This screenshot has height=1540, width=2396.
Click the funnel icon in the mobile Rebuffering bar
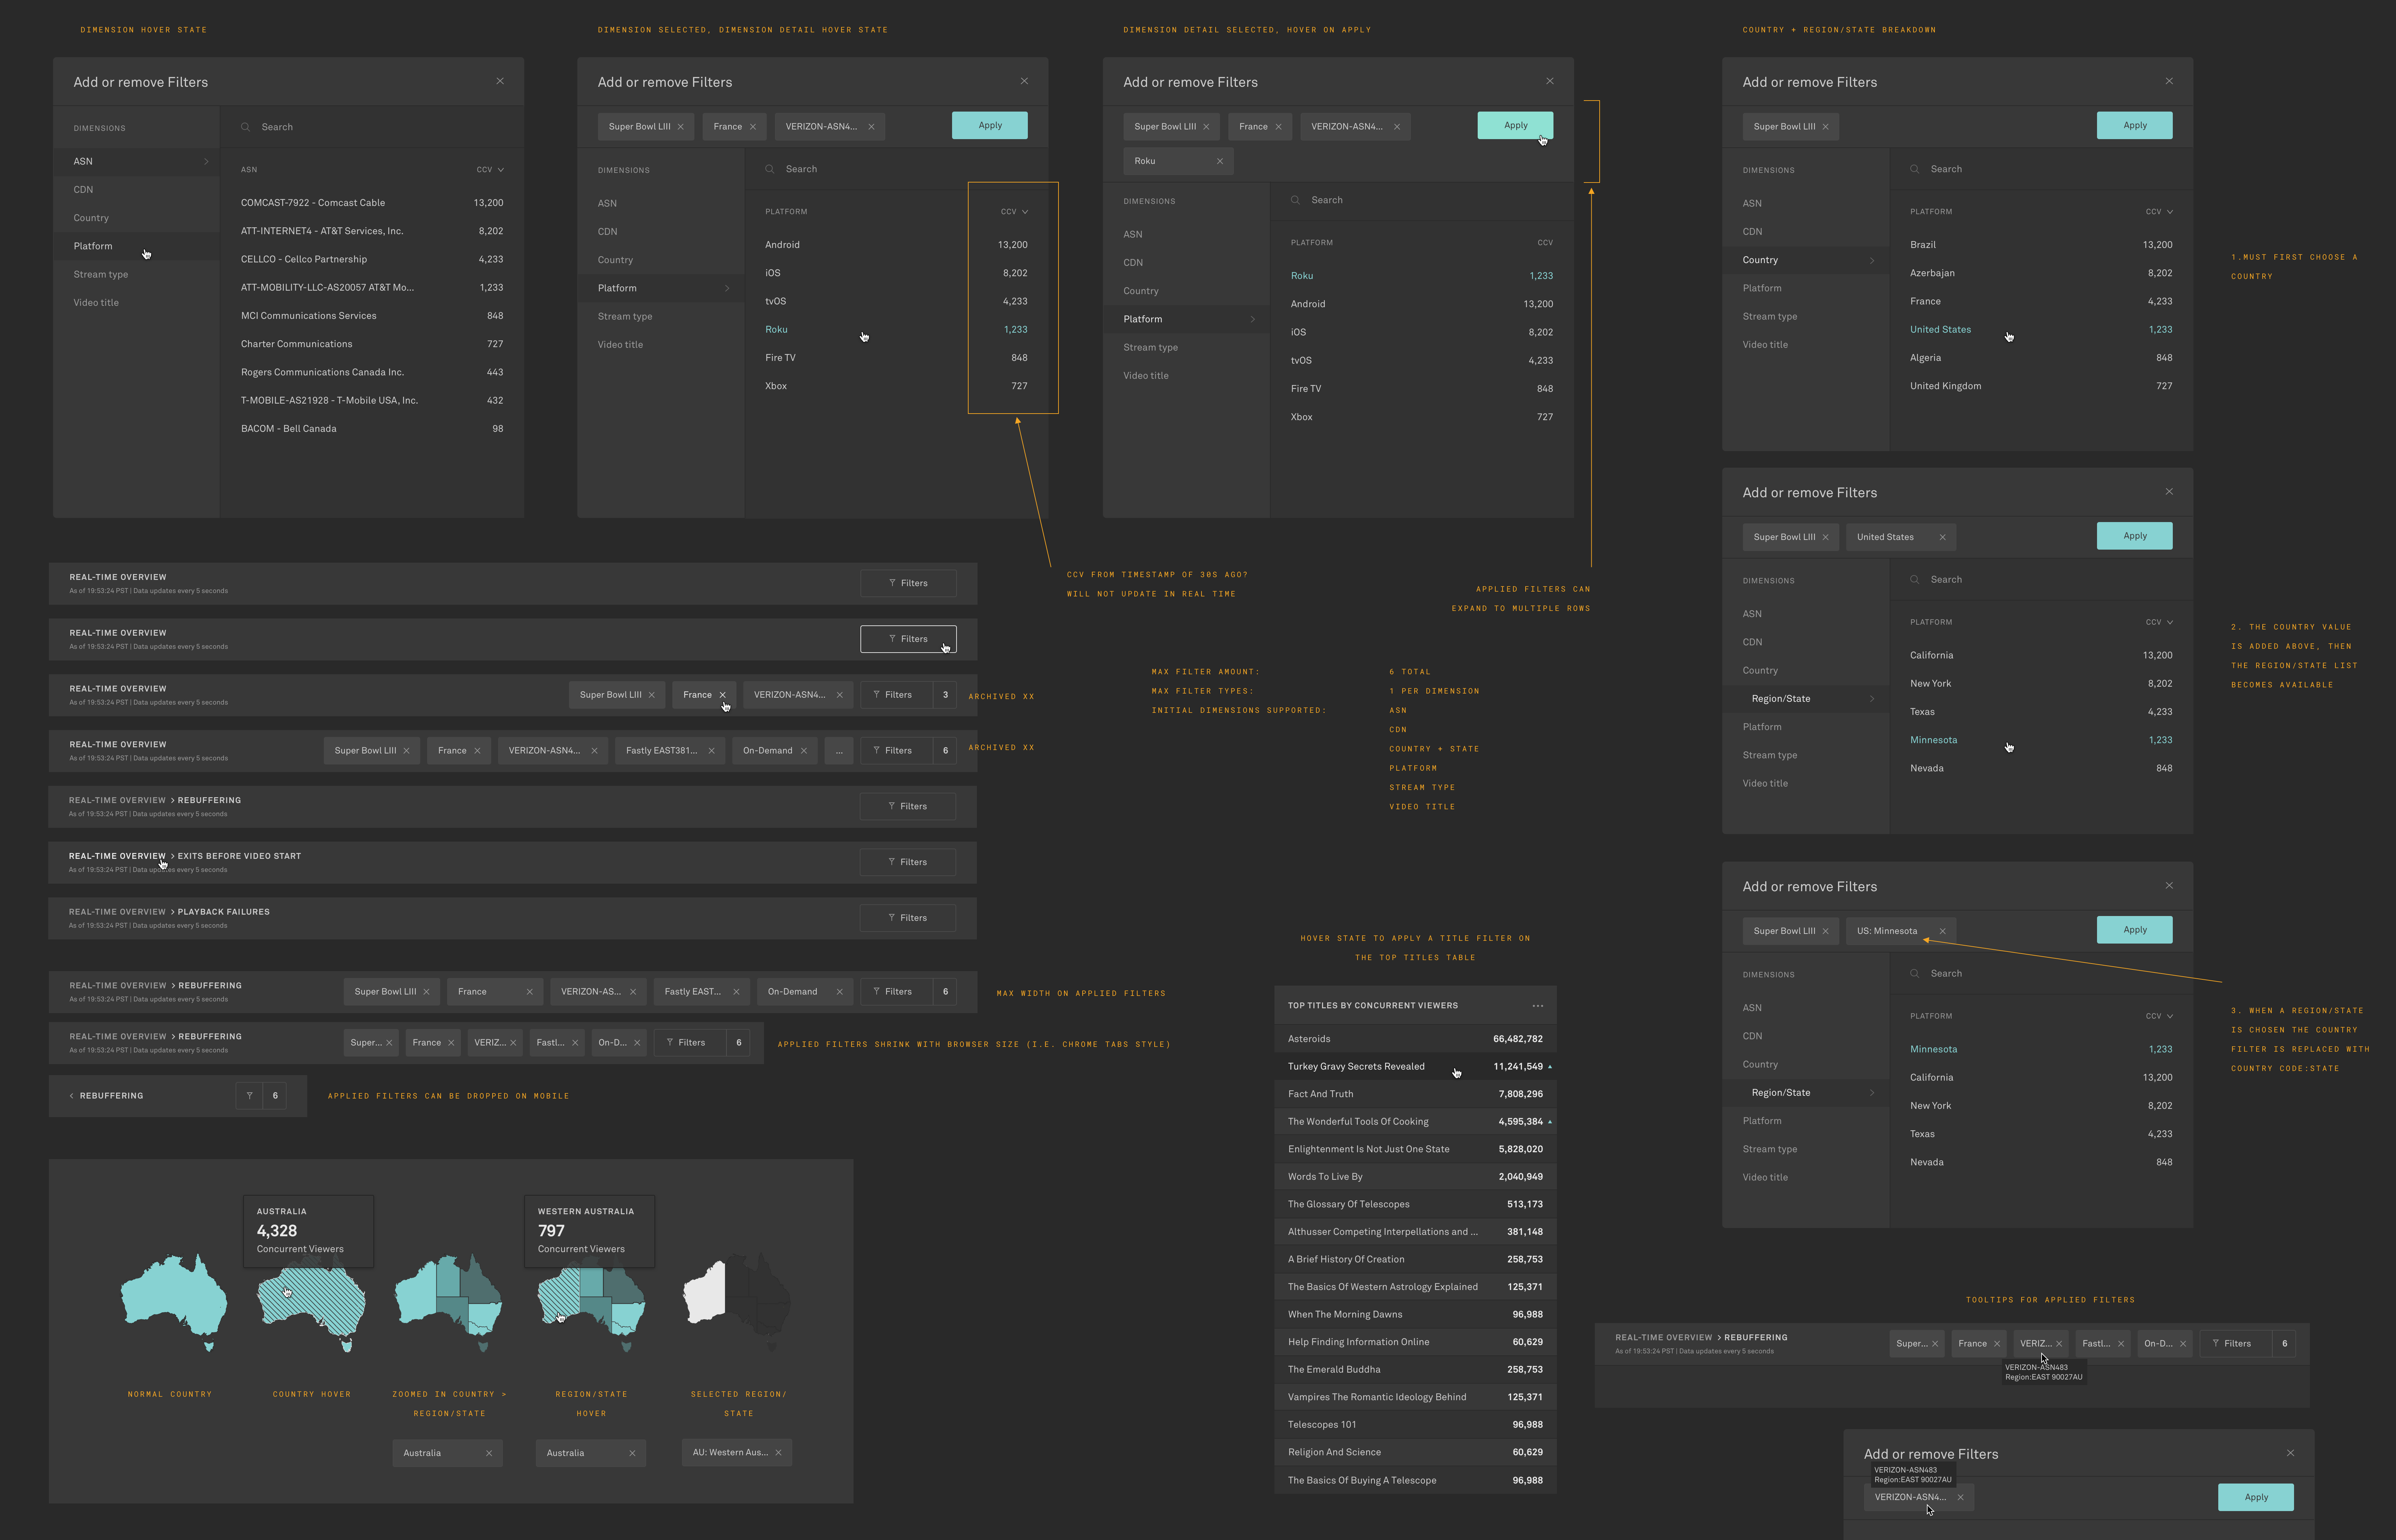click(249, 1096)
